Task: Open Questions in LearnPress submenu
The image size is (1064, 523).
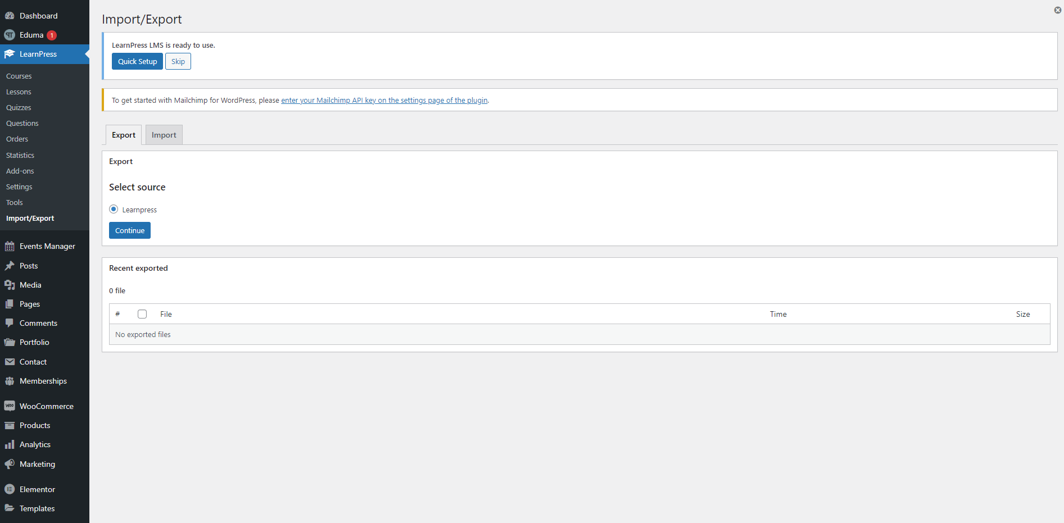Action: (x=22, y=123)
